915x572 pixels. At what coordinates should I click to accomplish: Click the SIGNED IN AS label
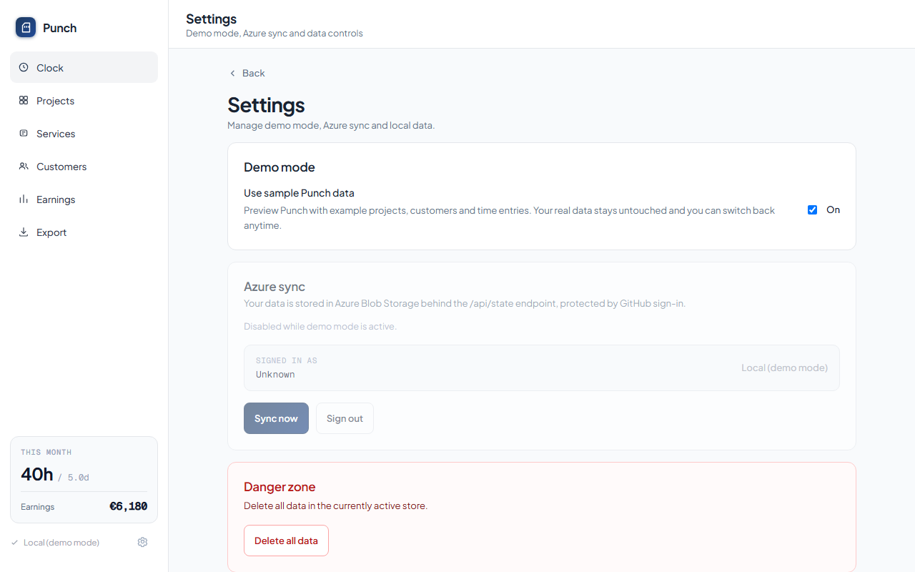(x=286, y=361)
